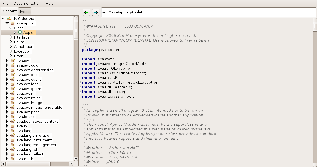Click the green class icon beside Applet
Image resolution: width=317 pixels, height=167 pixels.
pos(20,32)
